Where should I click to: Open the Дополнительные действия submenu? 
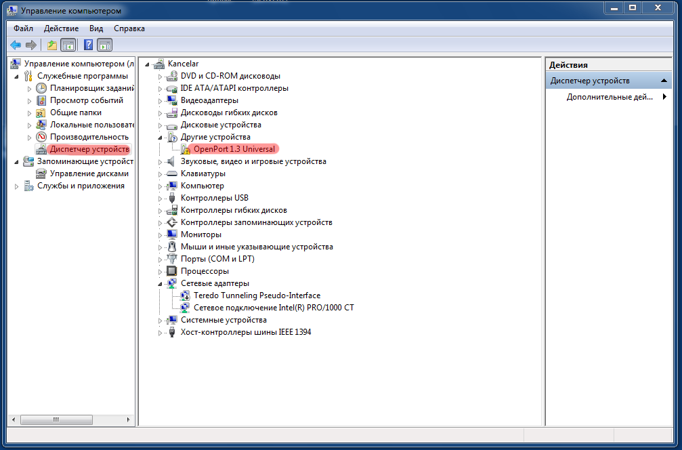click(610, 97)
